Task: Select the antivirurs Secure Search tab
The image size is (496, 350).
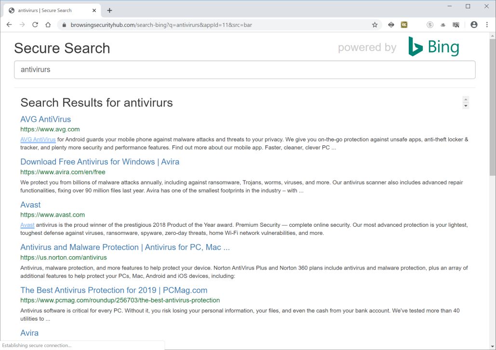Action: [x=52, y=11]
